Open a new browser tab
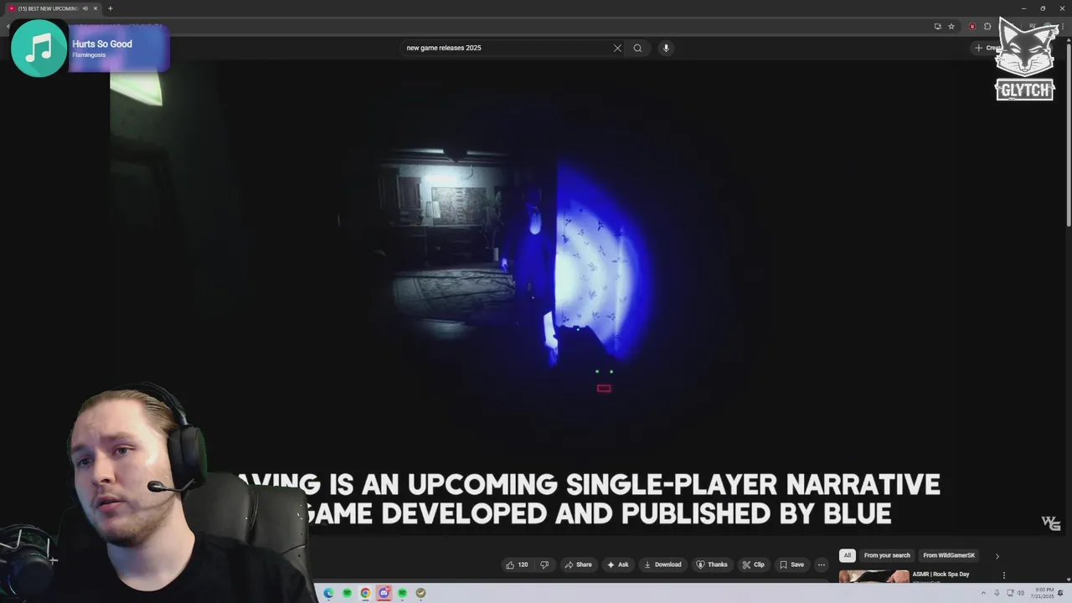1072x603 pixels. click(x=110, y=8)
